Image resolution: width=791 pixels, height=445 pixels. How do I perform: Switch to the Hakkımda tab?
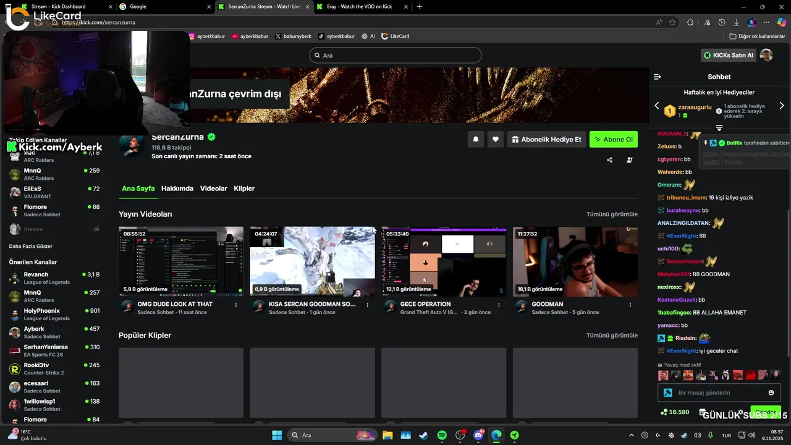point(177,189)
